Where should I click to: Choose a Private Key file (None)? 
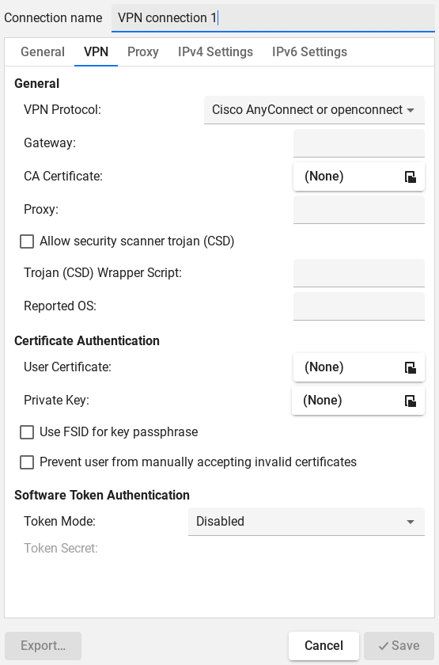(x=358, y=401)
